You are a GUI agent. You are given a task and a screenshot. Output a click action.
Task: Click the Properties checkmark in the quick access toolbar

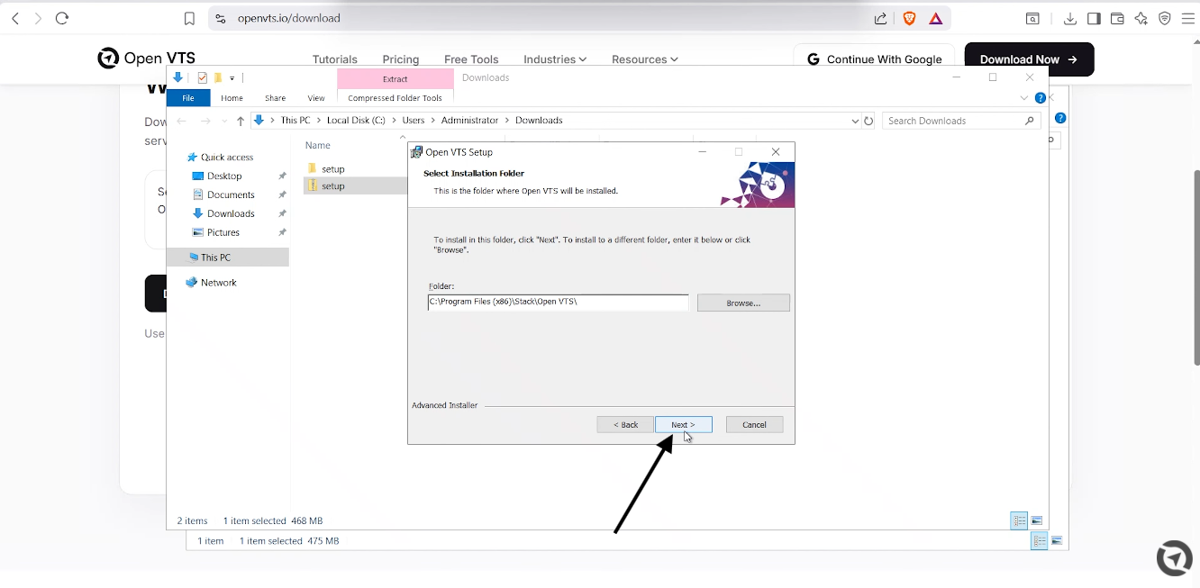[x=203, y=78]
